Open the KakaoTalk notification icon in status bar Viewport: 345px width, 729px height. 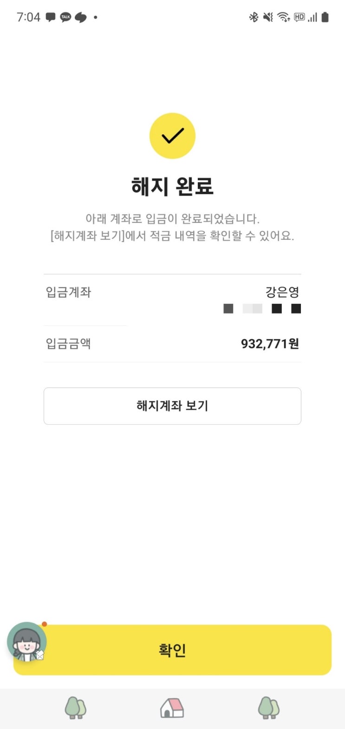[x=65, y=17]
